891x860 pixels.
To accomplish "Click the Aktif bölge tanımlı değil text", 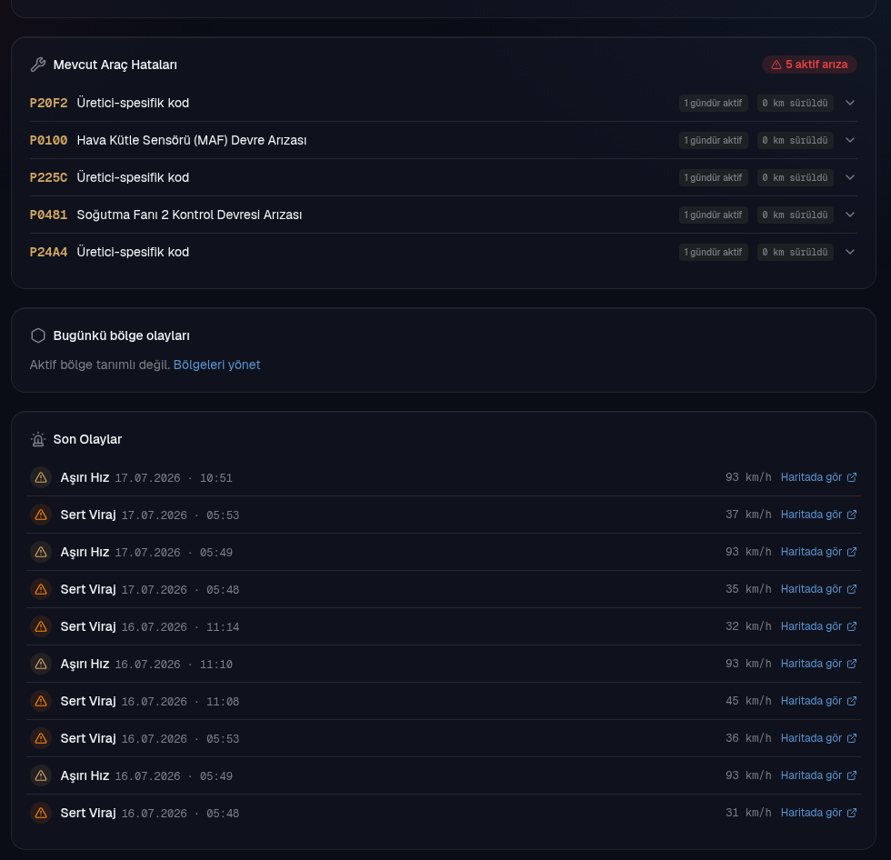I will click(100, 365).
